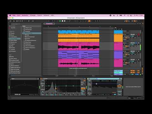Select the Master track header

(x=118, y=74)
